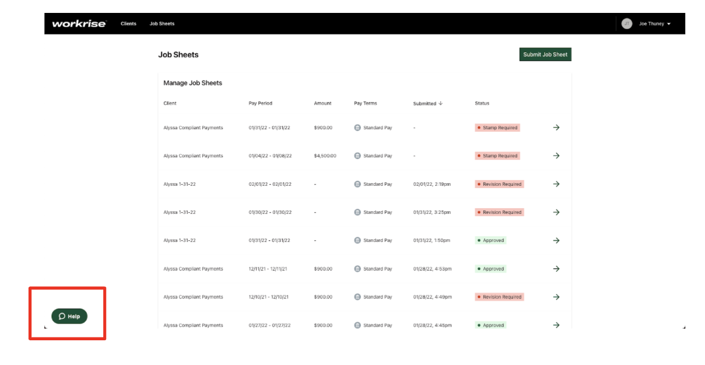
Task: Click the Job Sheets page title
Action: pos(178,54)
